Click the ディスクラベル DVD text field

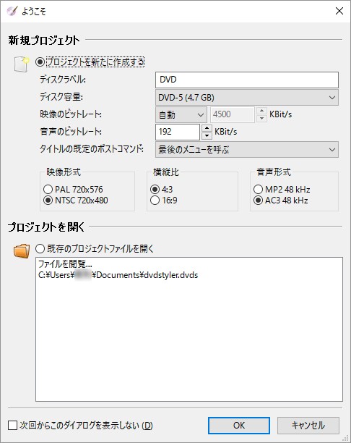(247, 80)
